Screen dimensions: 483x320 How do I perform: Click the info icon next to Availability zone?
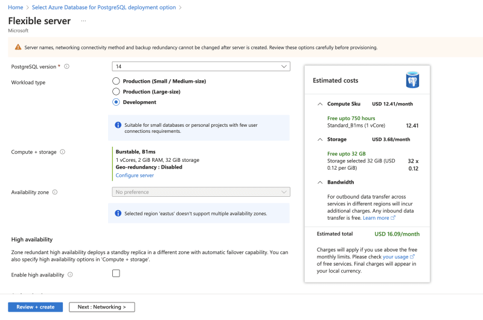point(55,192)
